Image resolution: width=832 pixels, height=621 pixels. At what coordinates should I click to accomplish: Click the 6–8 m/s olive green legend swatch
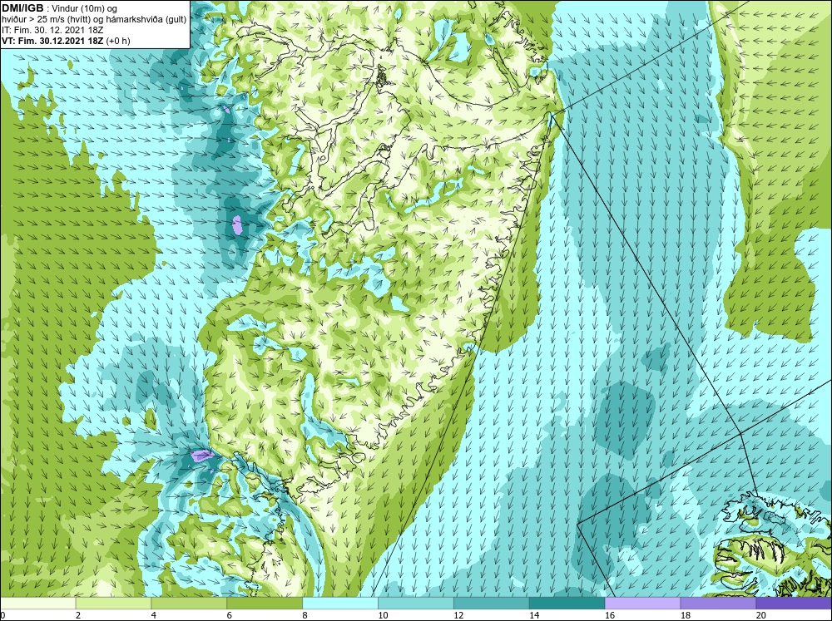tap(265, 604)
